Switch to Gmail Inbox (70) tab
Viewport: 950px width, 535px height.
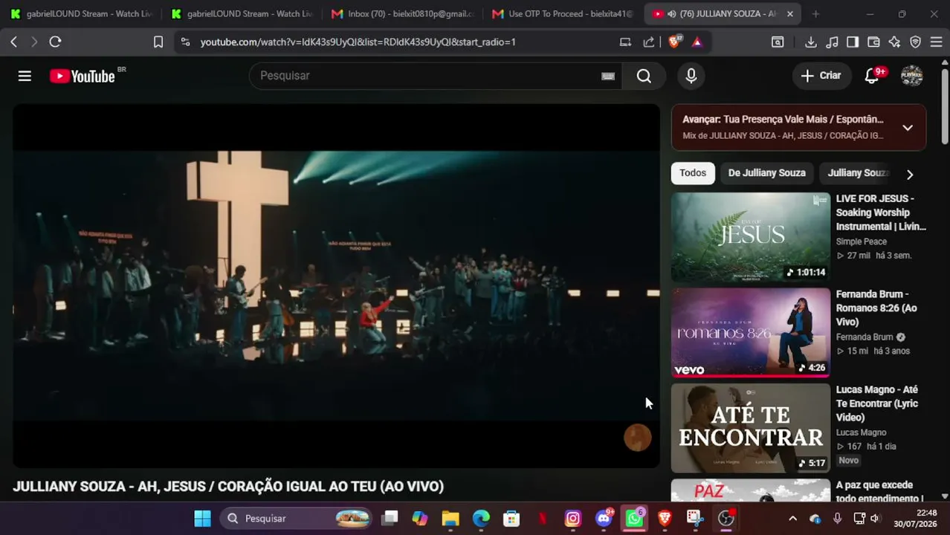[x=402, y=13]
